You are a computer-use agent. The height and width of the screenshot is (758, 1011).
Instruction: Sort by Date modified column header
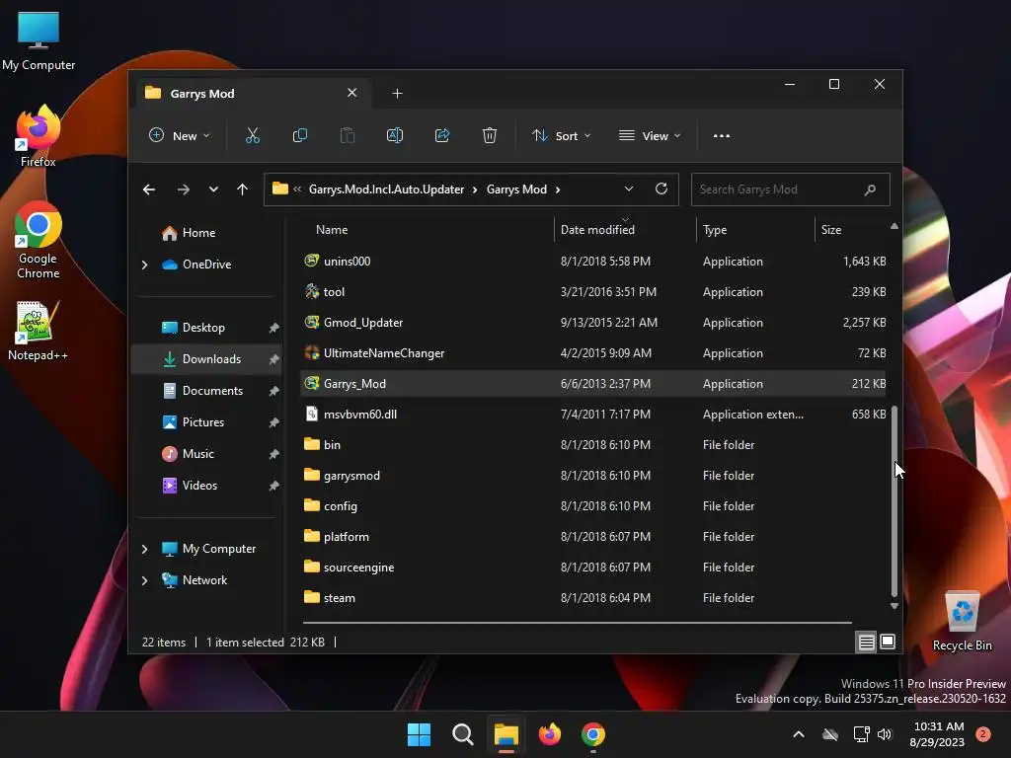coord(597,229)
